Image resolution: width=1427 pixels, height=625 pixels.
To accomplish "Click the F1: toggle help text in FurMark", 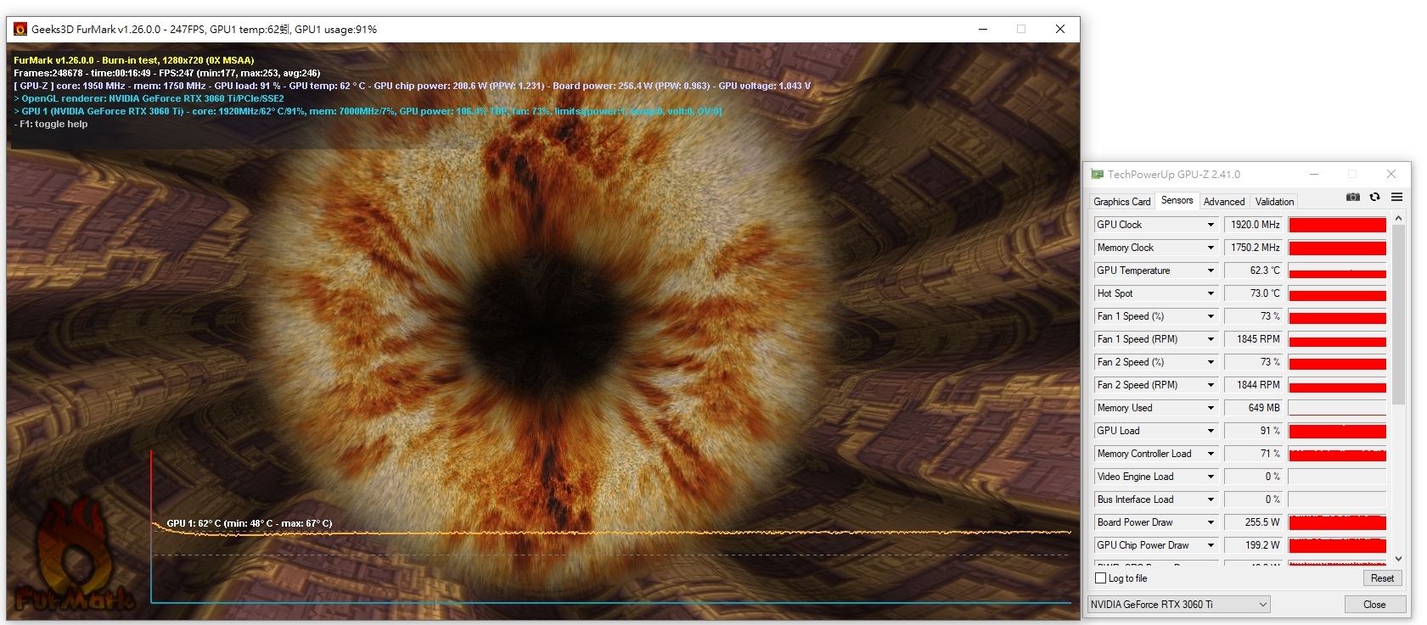I will [x=51, y=124].
